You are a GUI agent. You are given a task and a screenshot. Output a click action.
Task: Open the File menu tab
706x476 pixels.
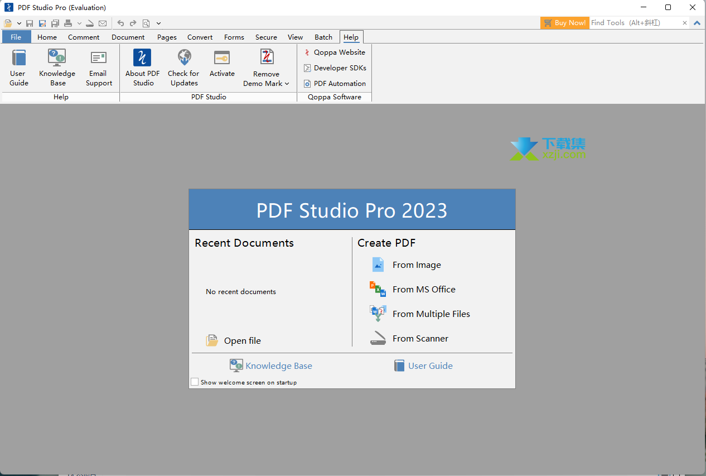16,37
